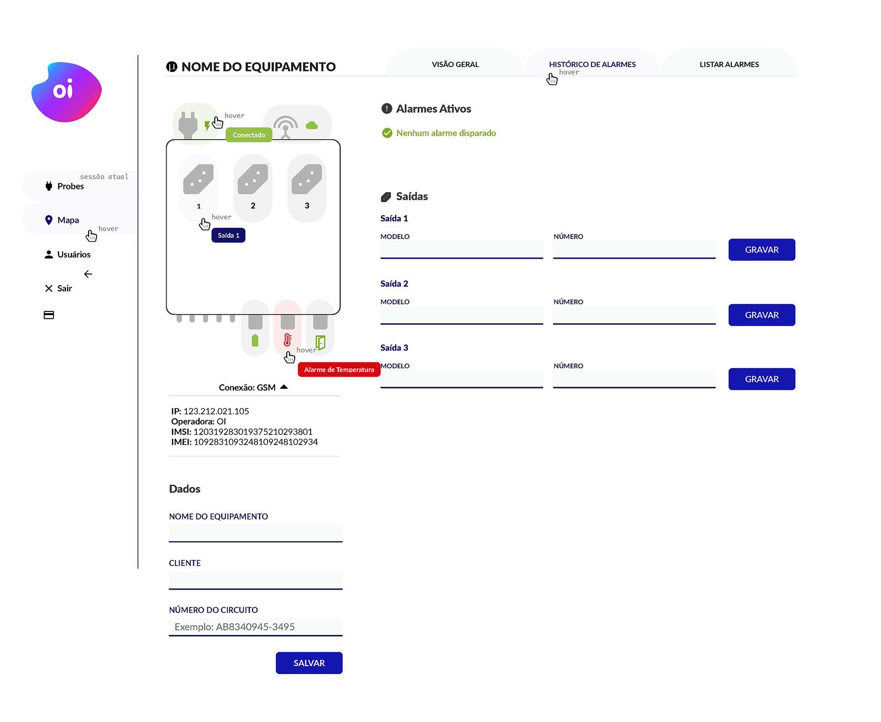Click the credit card icon in sidebar
Screen dimensions: 881x722
[x=49, y=315]
